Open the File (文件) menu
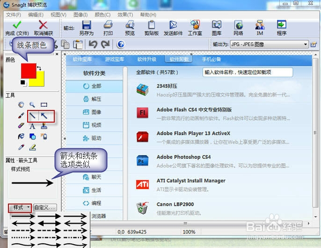Viewport: 321px width, 248px height. [14, 15]
